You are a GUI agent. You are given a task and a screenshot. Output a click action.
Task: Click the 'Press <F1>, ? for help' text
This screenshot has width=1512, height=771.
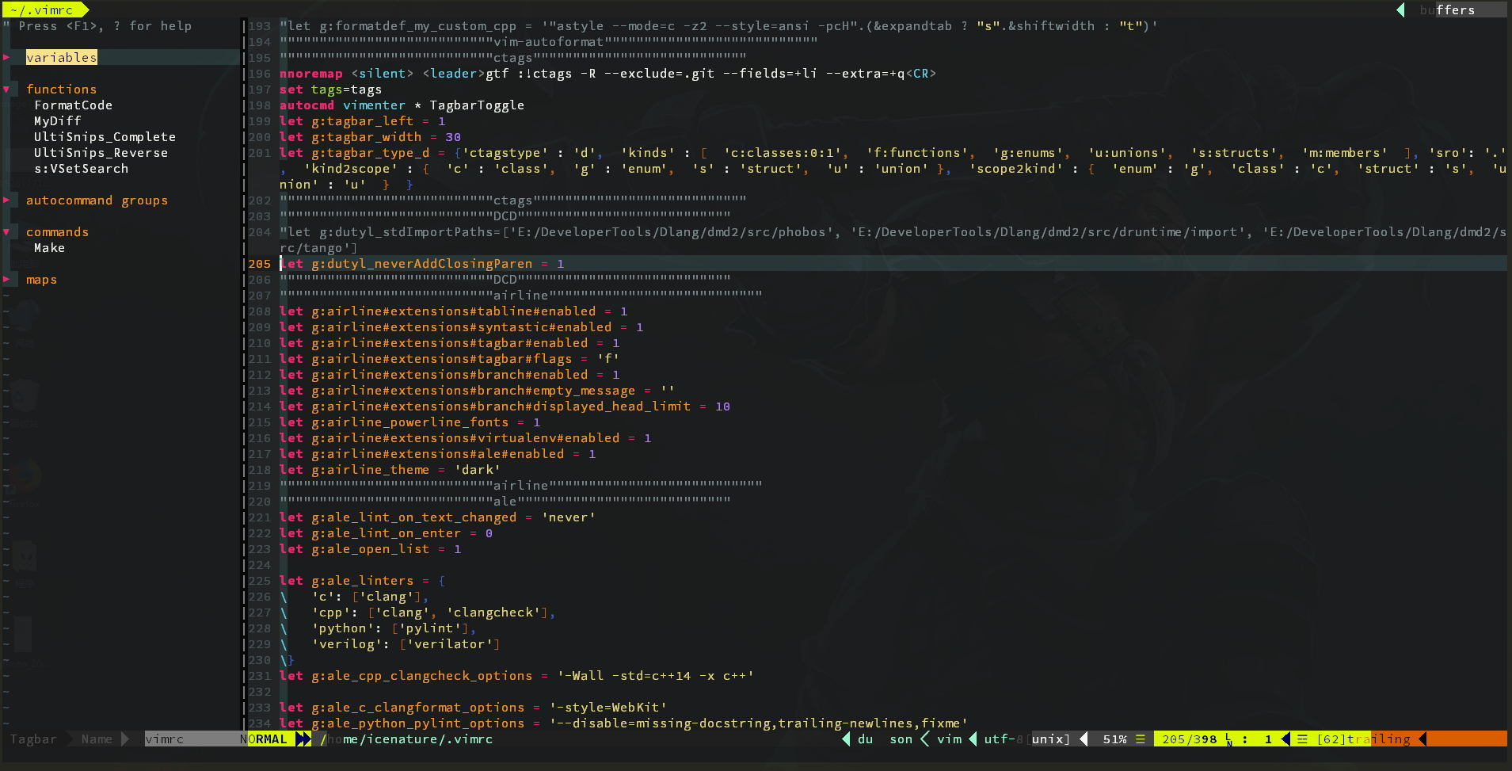[105, 25]
